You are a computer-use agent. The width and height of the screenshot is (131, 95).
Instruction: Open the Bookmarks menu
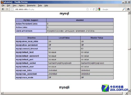[x=31, y=5]
